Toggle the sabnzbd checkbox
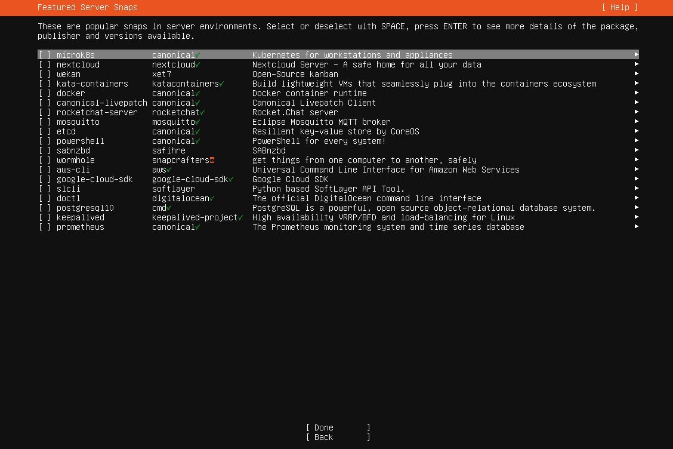This screenshot has width=673, height=449. [x=45, y=150]
